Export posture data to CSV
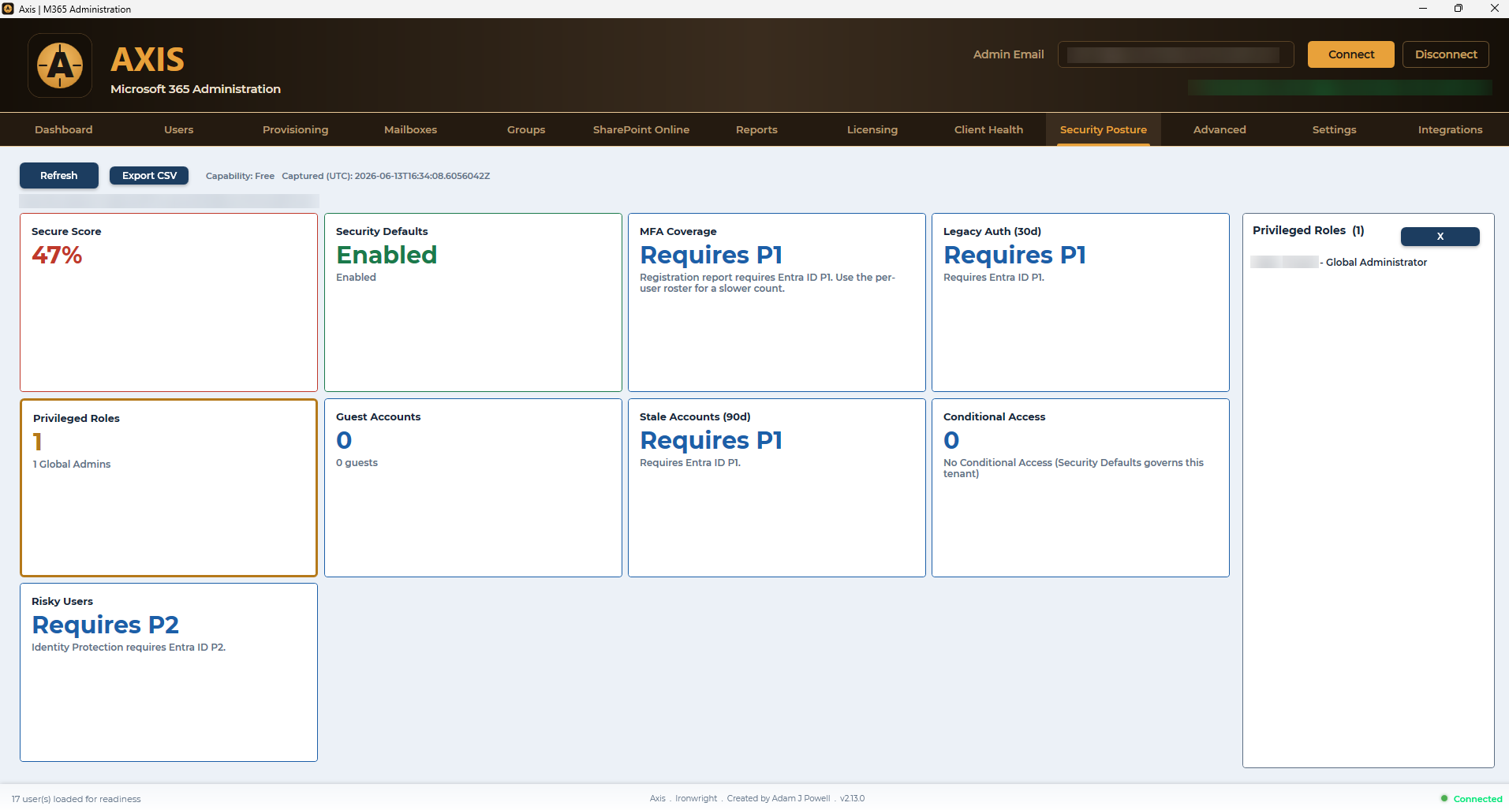Image resolution: width=1509 pixels, height=810 pixels. (x=149, y=175)
